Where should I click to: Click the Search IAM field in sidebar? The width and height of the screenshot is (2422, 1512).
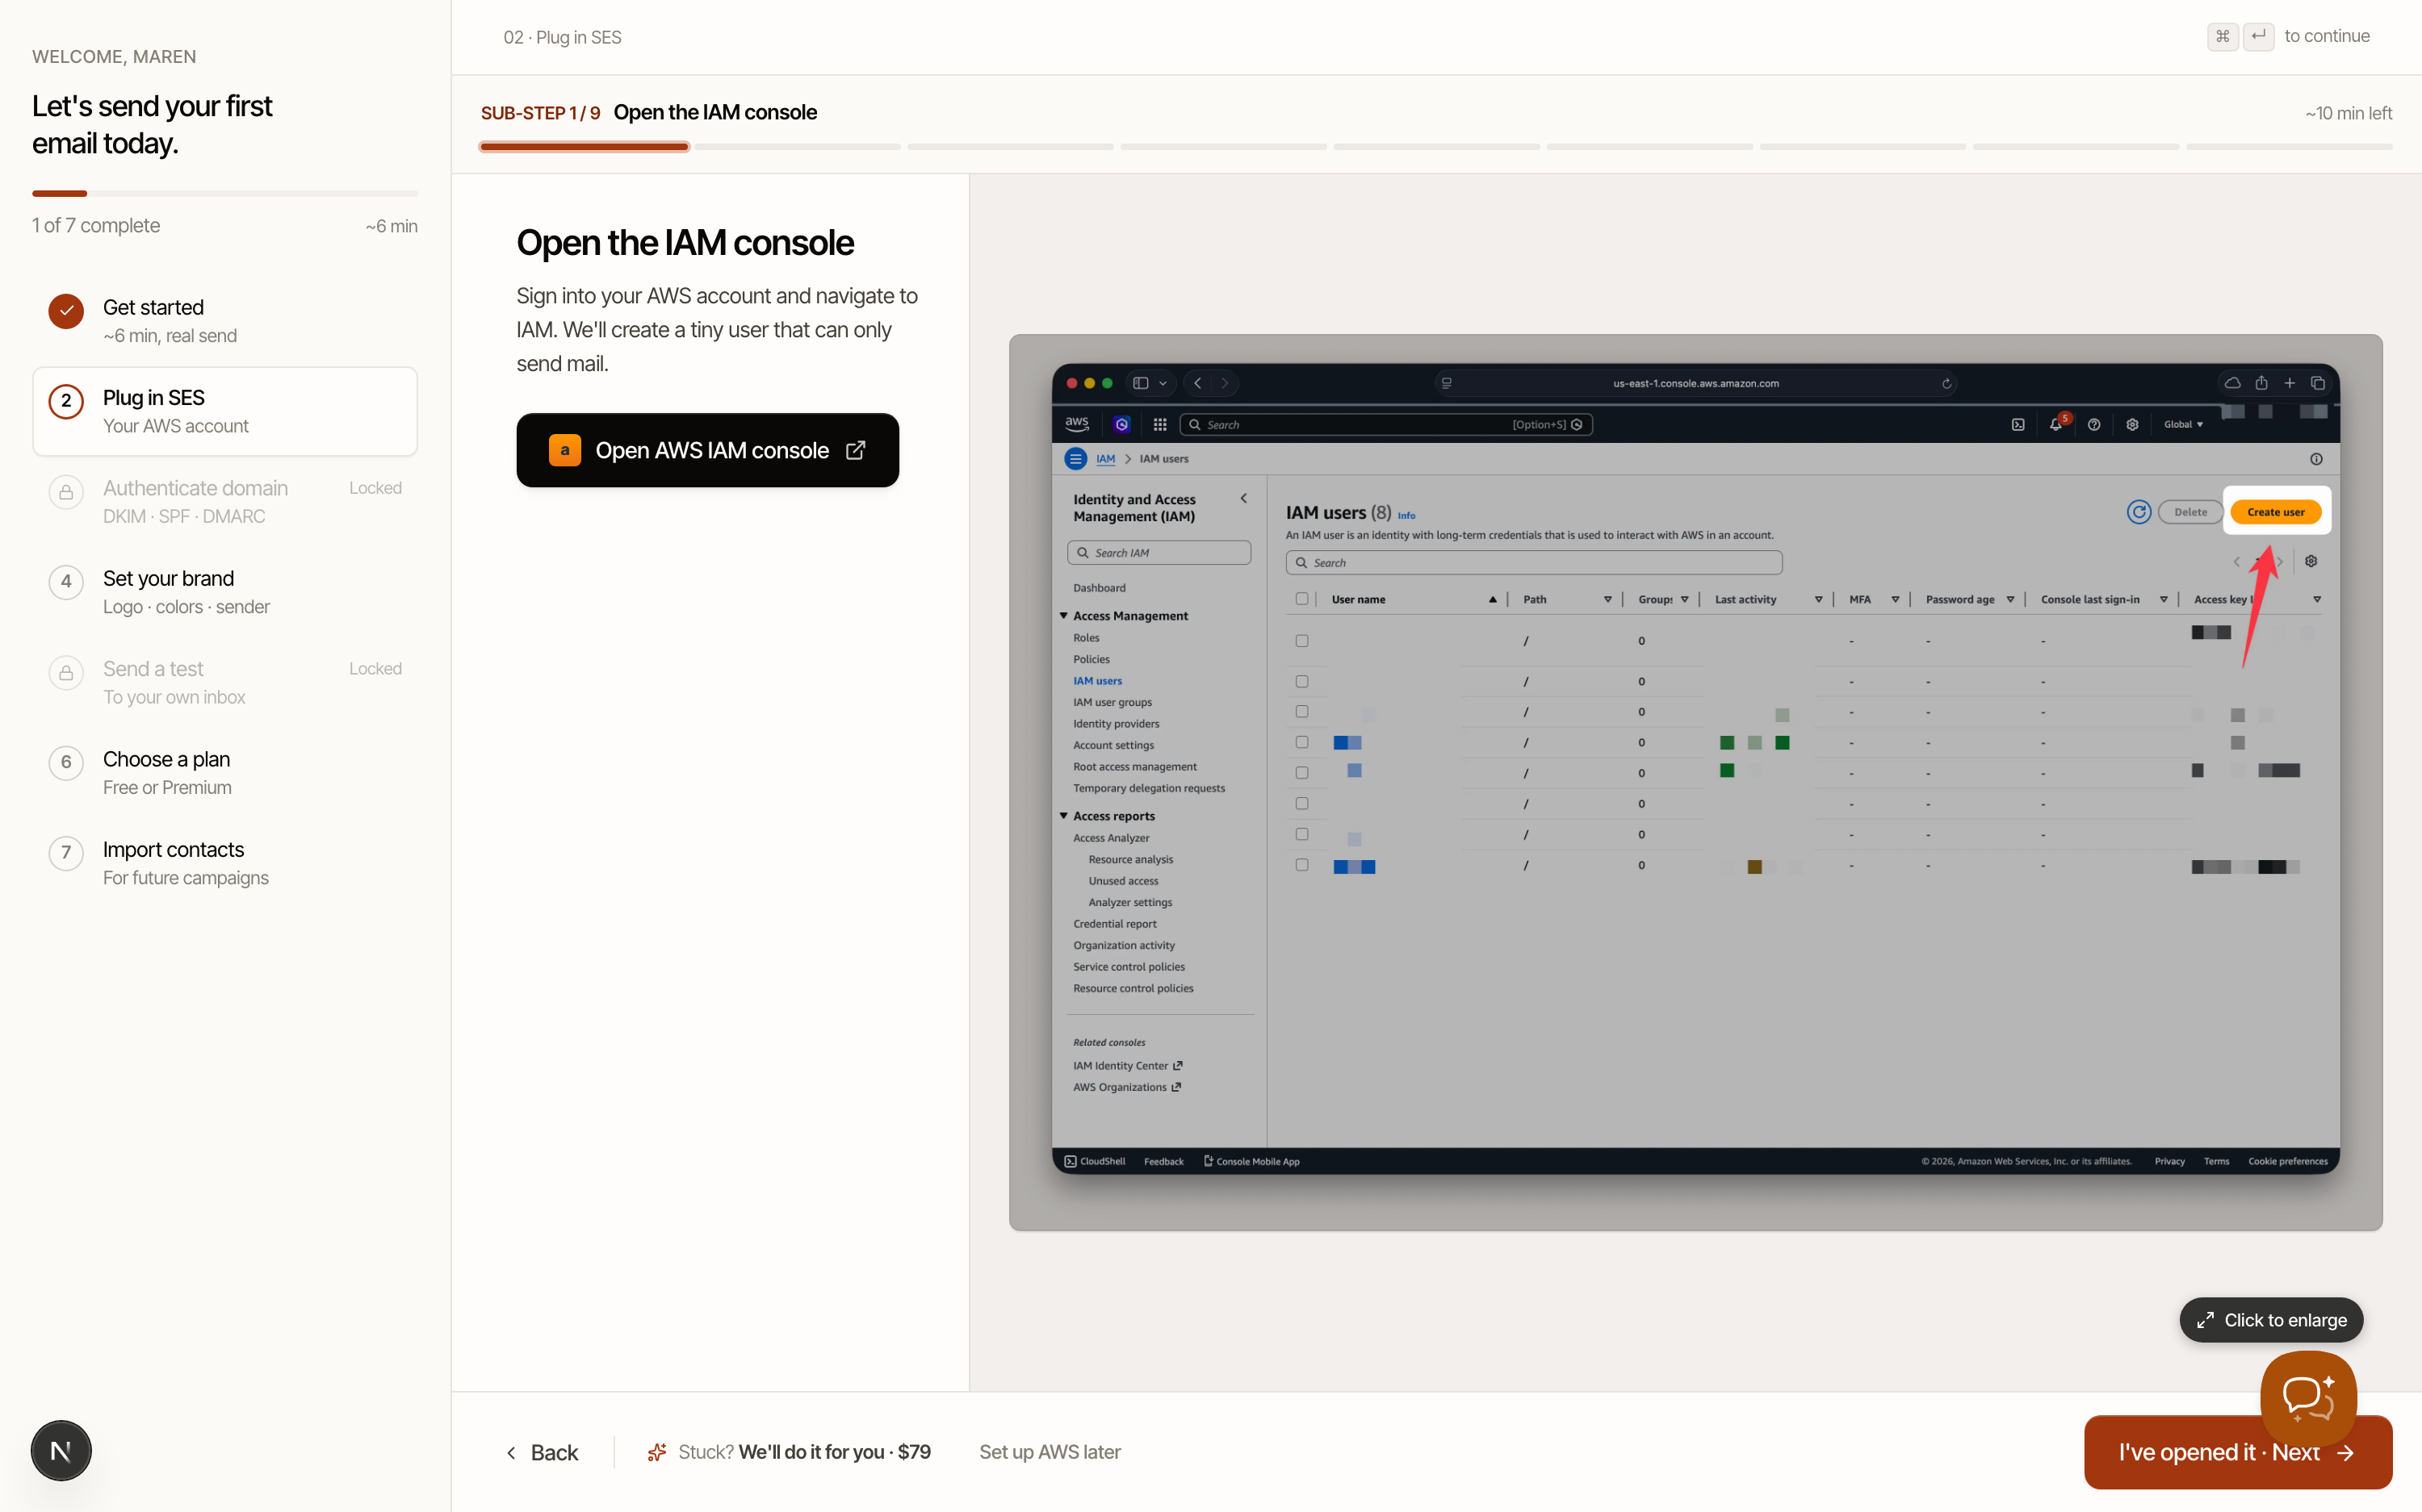(x=1159, y=553)
